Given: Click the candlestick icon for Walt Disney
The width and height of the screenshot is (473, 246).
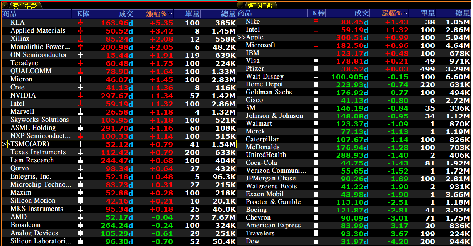Looking at the screenshot, I should (316, 77).
